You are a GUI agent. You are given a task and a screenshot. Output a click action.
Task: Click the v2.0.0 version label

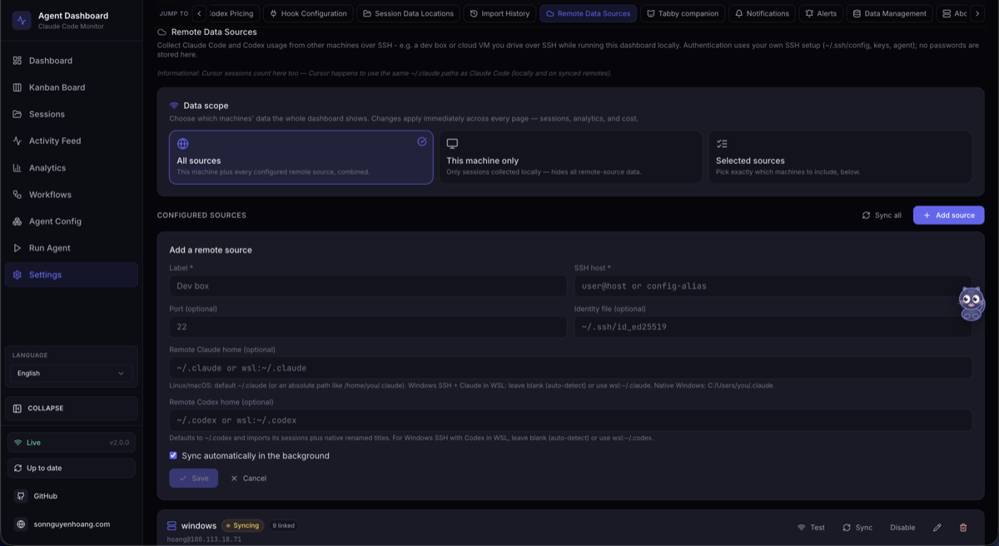coord(119,443)
